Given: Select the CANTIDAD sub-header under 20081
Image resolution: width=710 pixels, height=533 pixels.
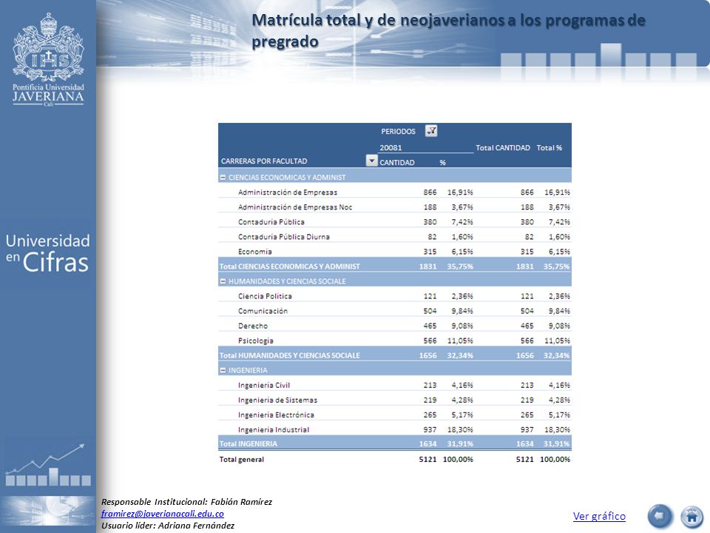Looking at the screenshot, I should [x=396, y=163].
